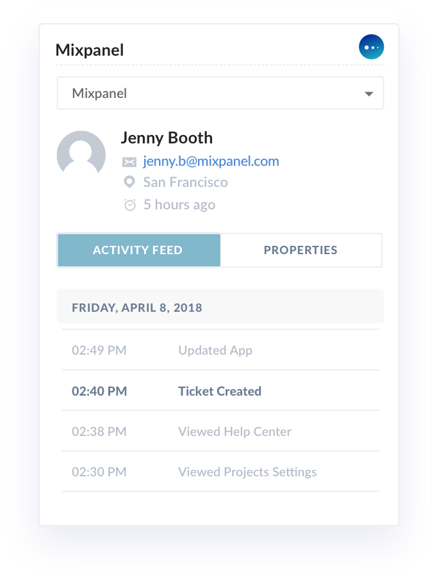
Task: Open the Mixpanel dropdown arrow
Action: tap(368, 94)
